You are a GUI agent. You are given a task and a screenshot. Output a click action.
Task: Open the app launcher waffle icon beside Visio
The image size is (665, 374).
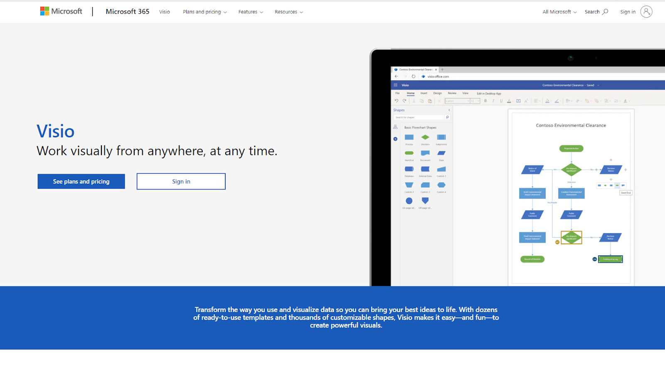[396, 85]
